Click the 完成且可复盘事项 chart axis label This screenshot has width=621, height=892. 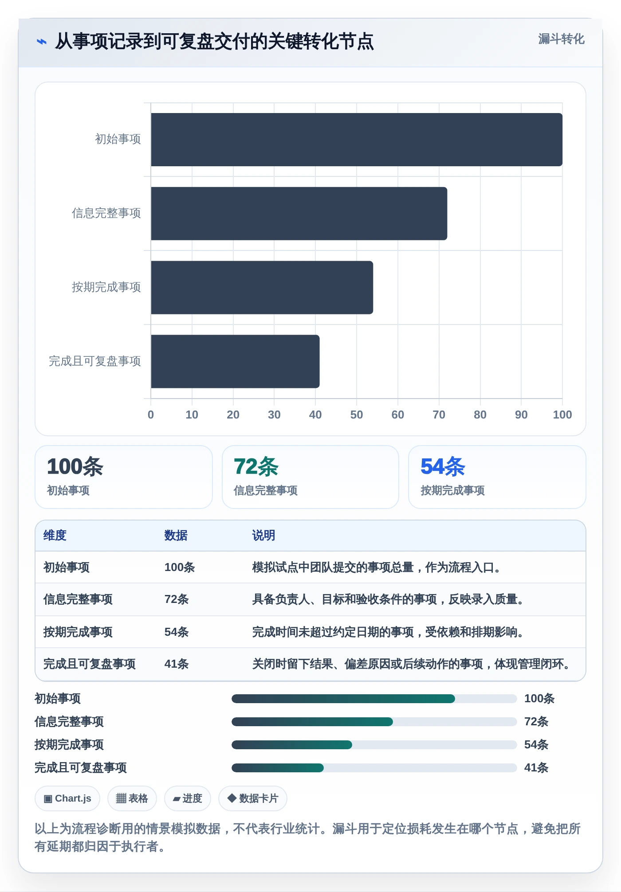coord(95,361)
